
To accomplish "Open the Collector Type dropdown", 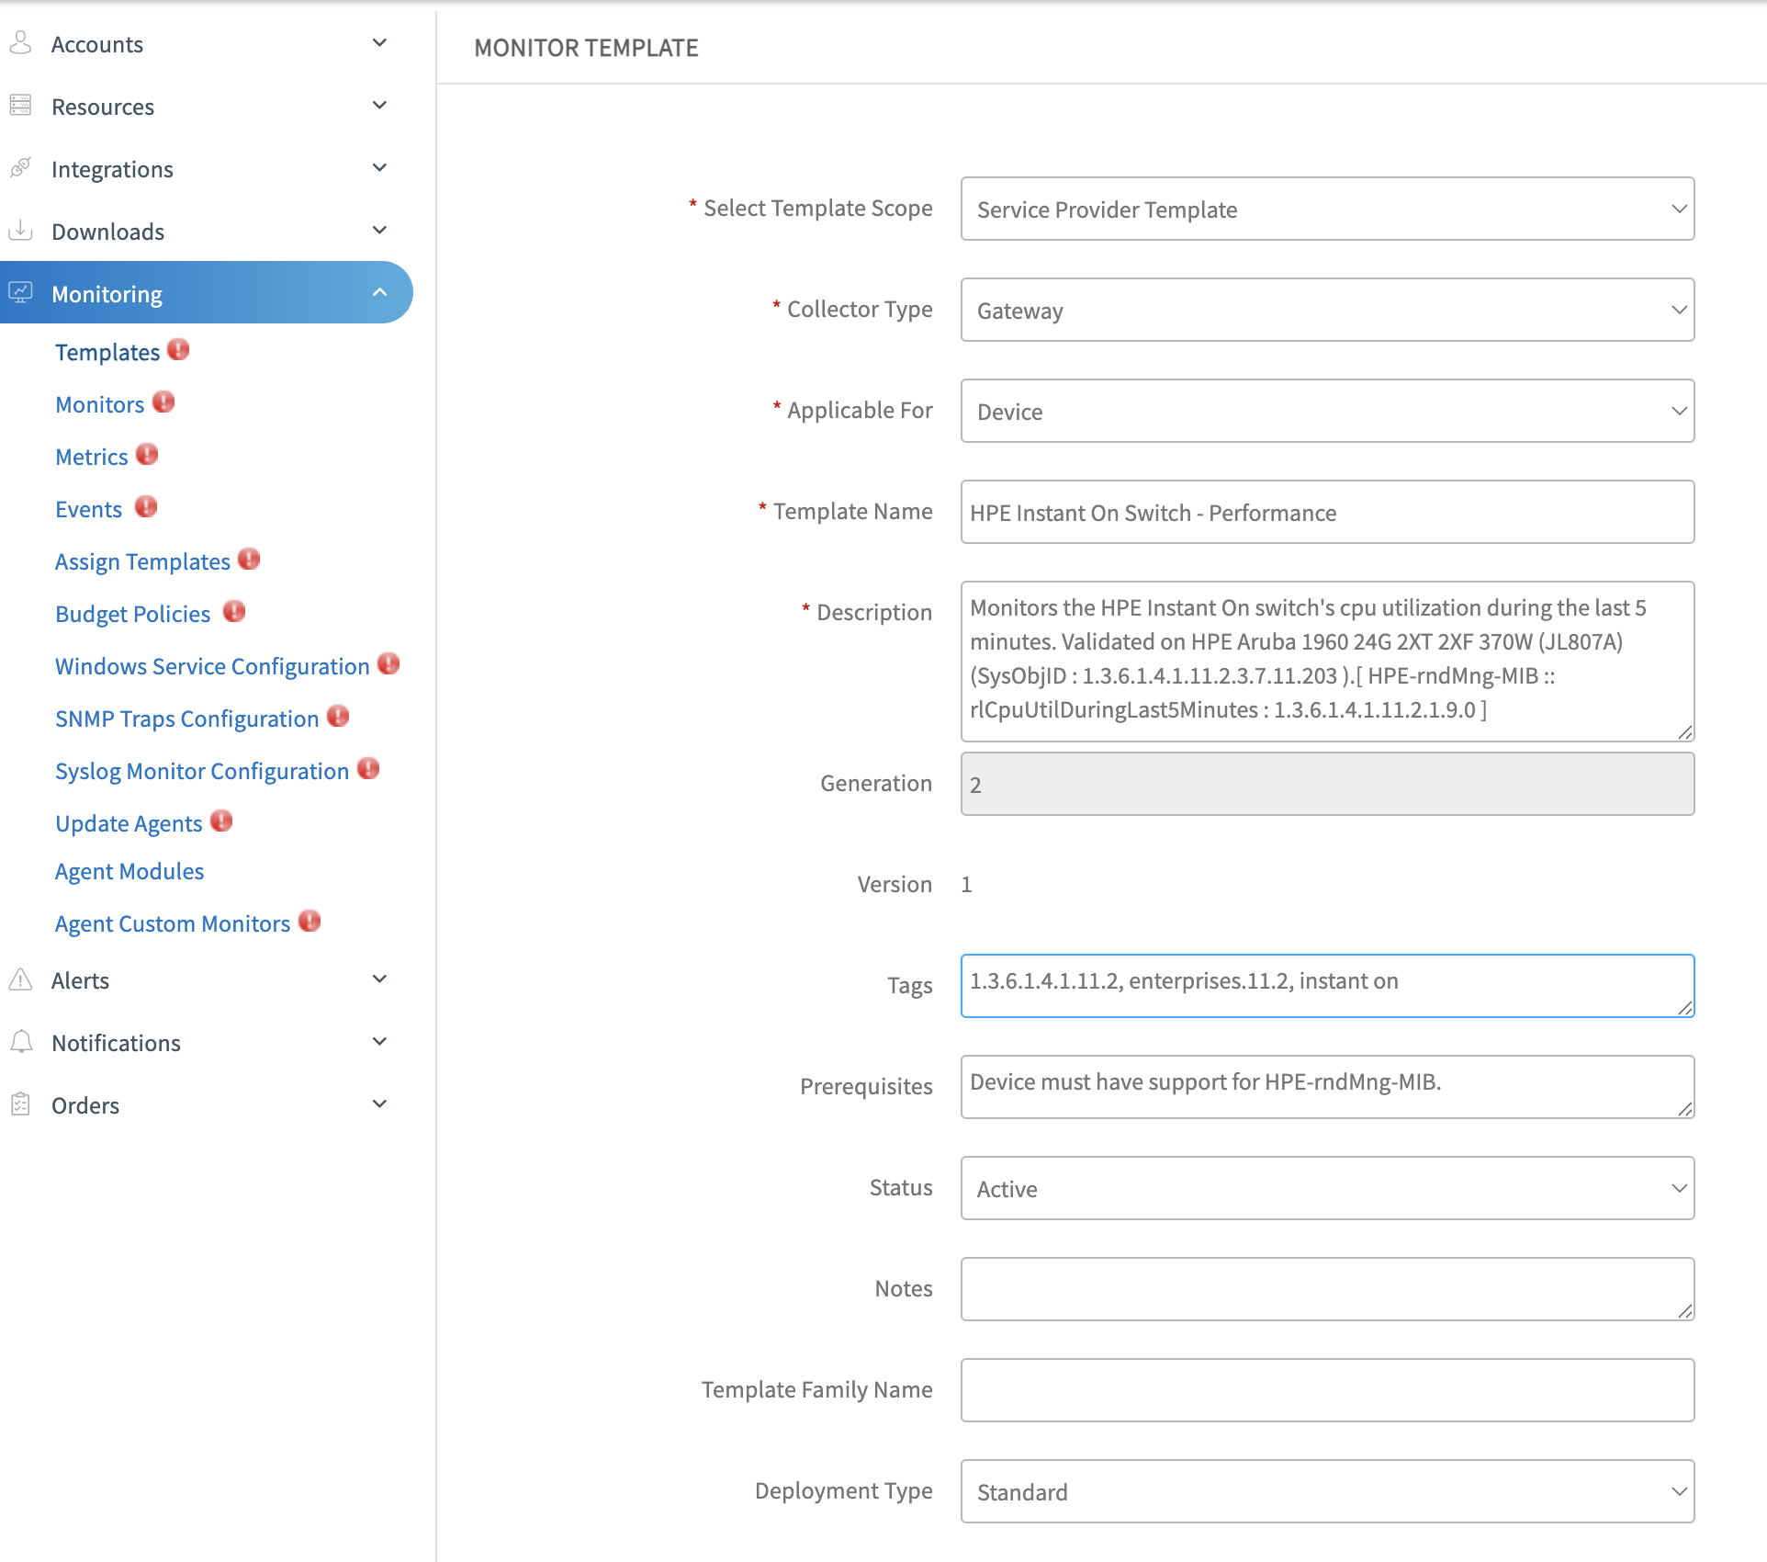I will coord(1327,311).
